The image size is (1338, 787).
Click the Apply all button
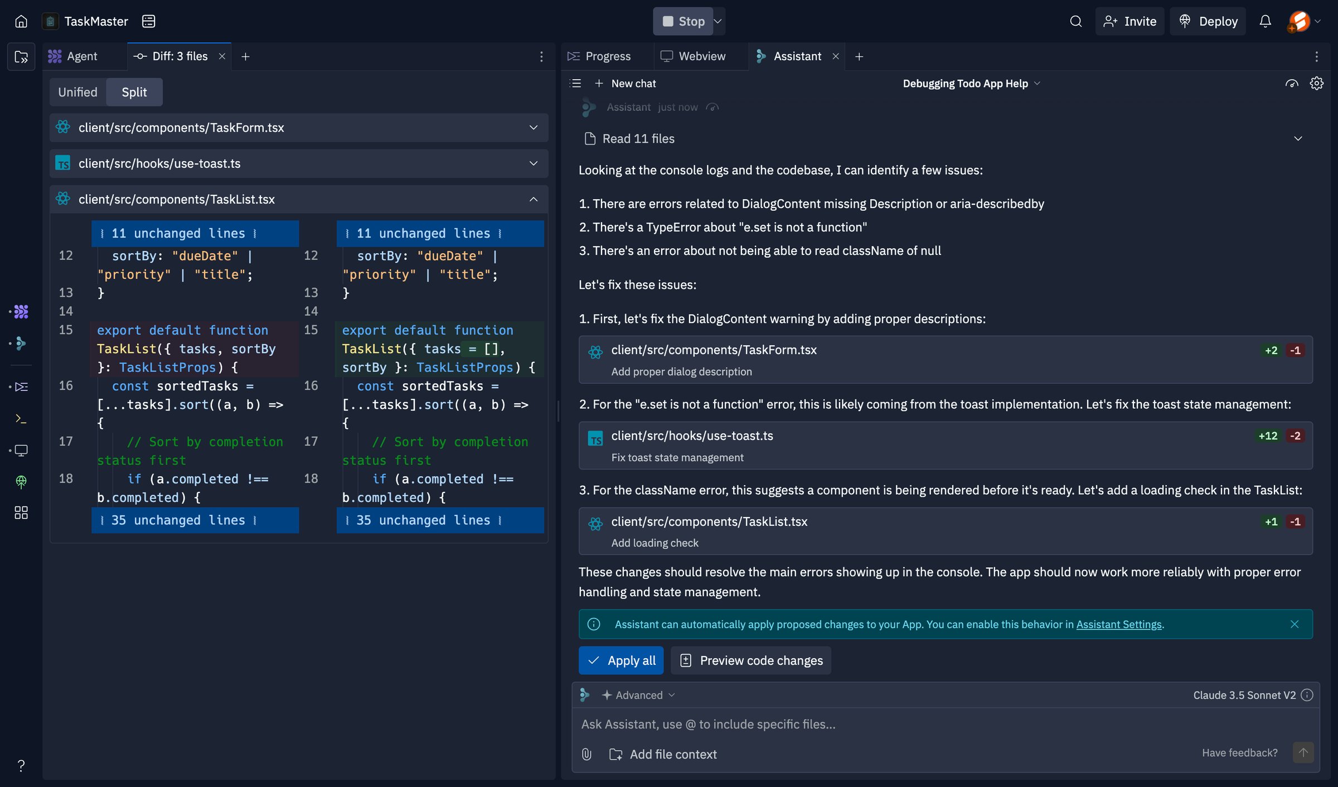point(621,660)
